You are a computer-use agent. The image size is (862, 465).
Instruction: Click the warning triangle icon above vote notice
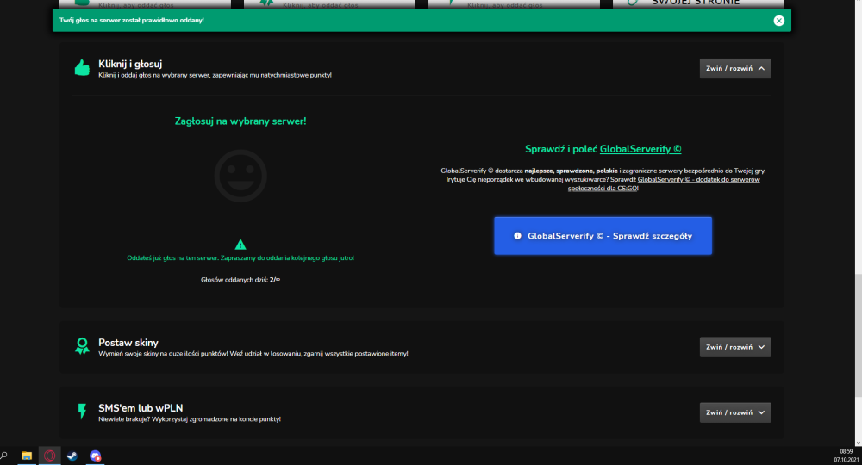[x=240, y=245]
